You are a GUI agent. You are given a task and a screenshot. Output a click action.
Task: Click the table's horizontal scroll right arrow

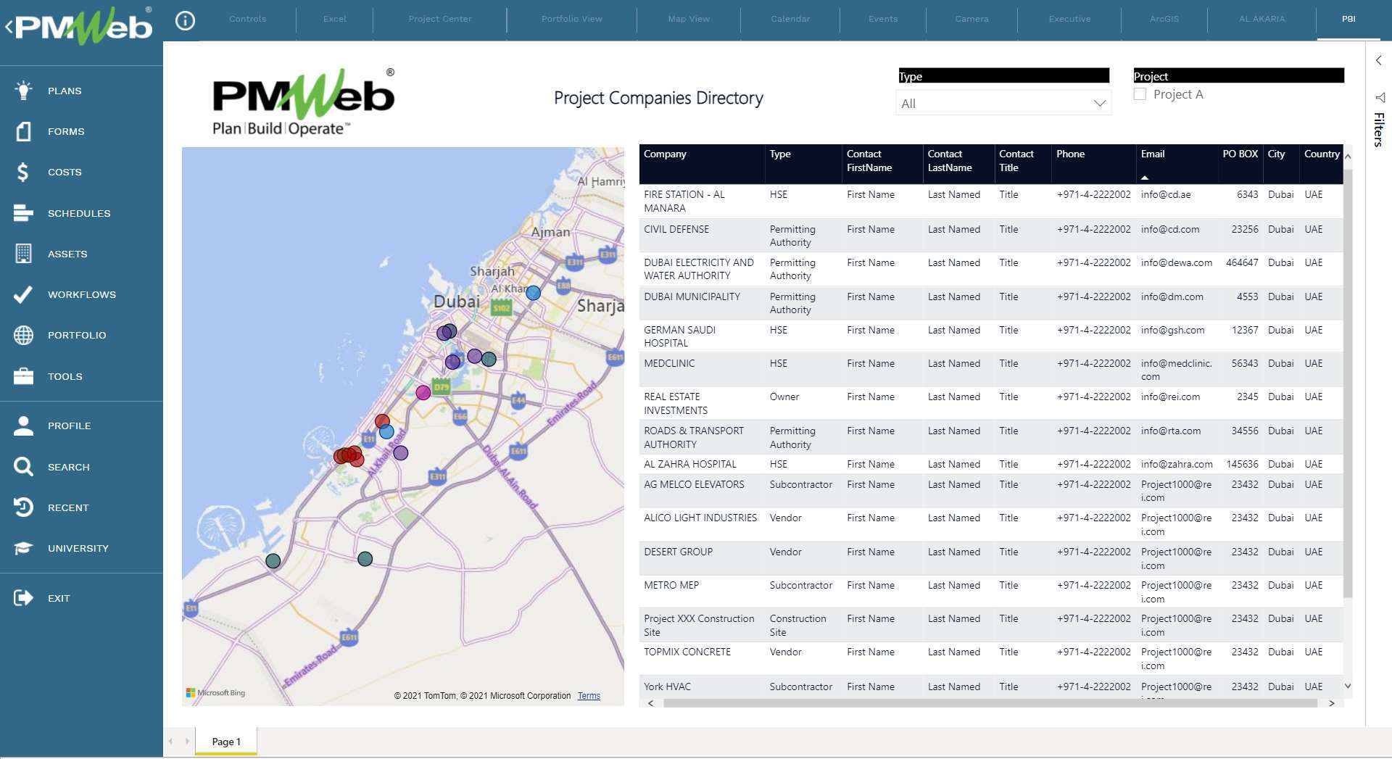pos(1331,703)
